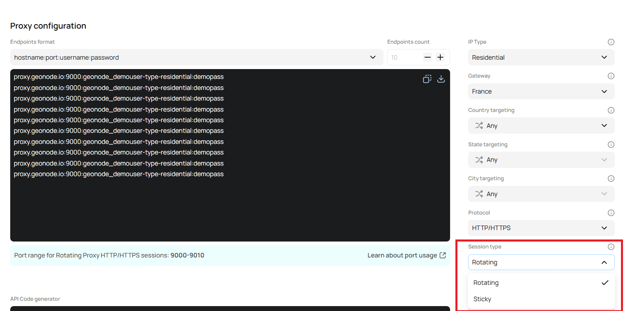The width and height of the screenshot is (632, 311).
Task: Toggle City targeting shuffle option
Action: tap(478, 194)
